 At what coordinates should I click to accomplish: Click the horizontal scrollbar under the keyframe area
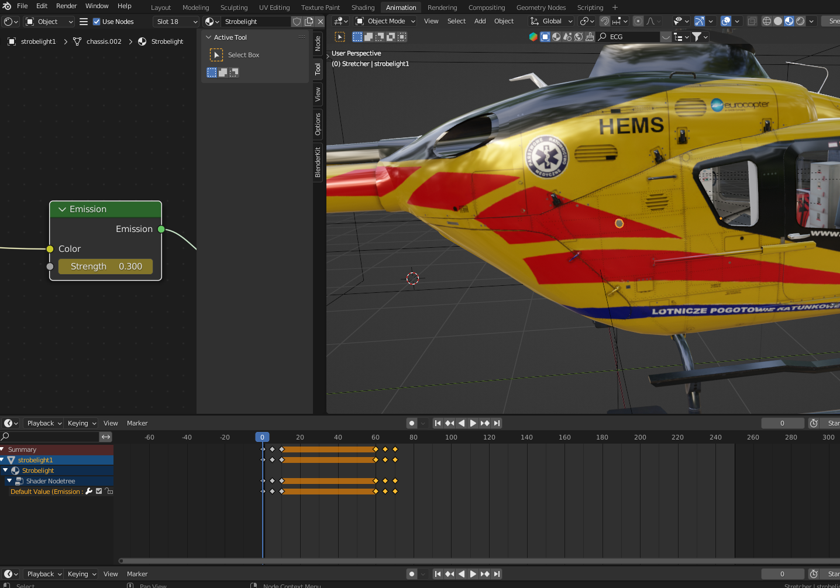pos(478,561)
